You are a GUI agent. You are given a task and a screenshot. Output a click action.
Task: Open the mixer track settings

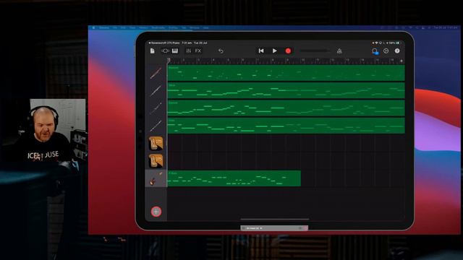[188, 51]
